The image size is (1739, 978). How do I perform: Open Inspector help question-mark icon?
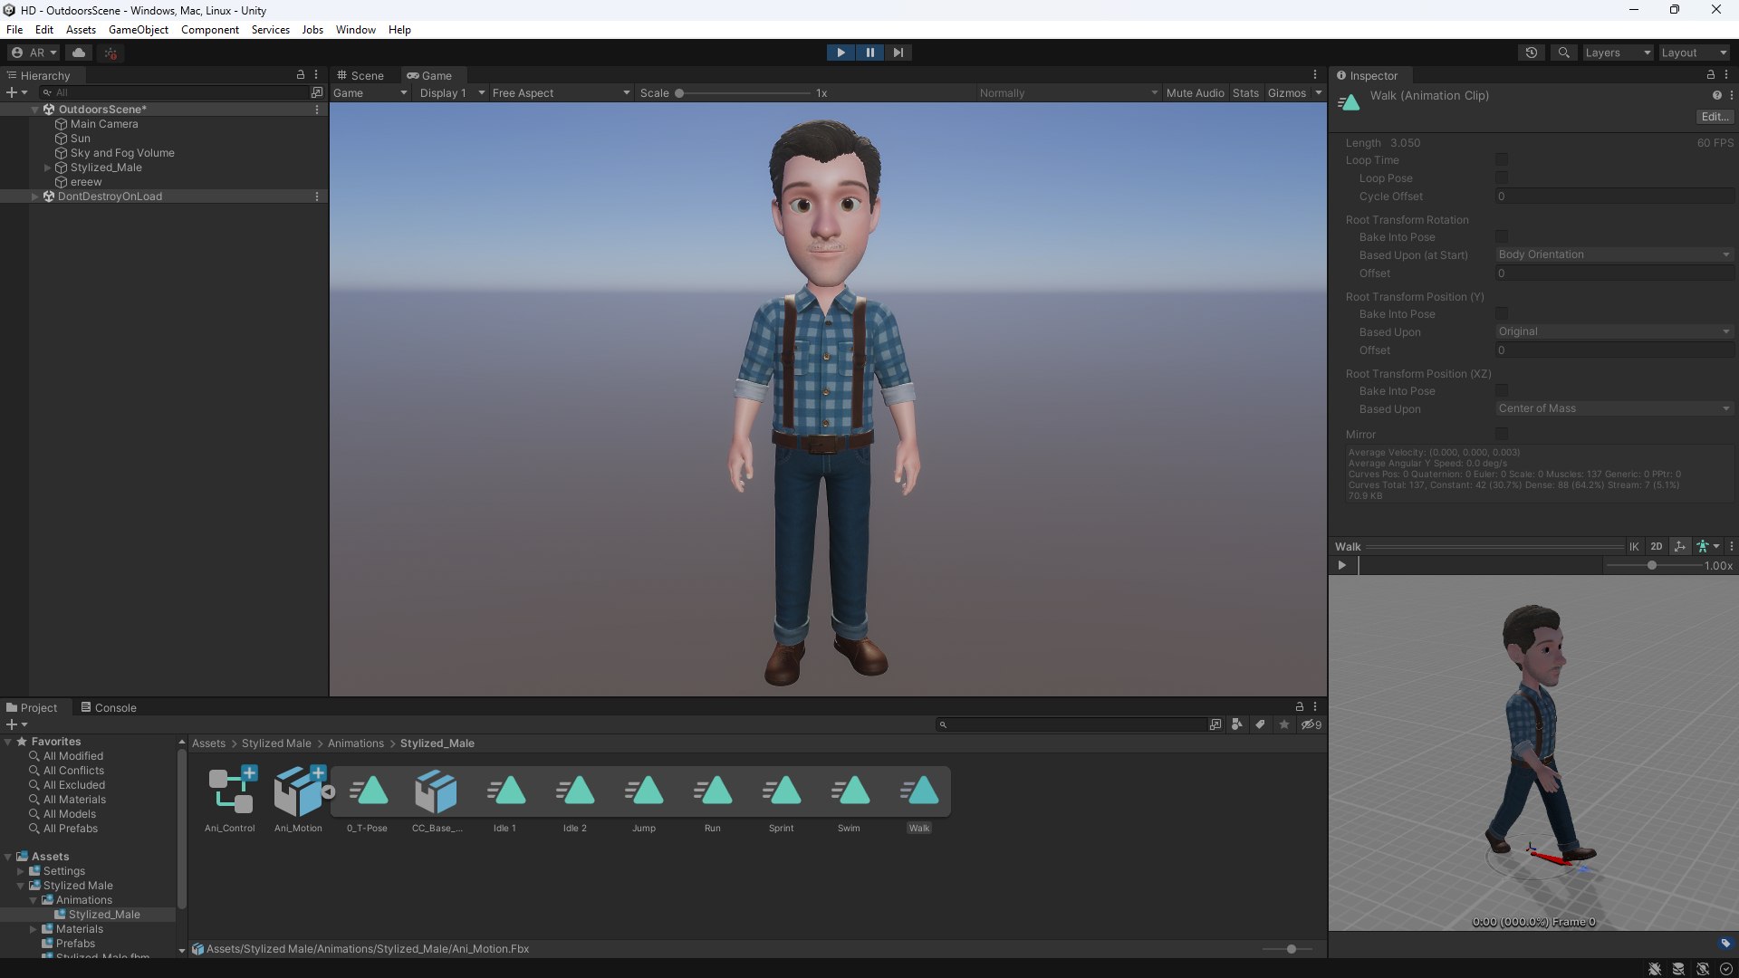(1716, 95)
